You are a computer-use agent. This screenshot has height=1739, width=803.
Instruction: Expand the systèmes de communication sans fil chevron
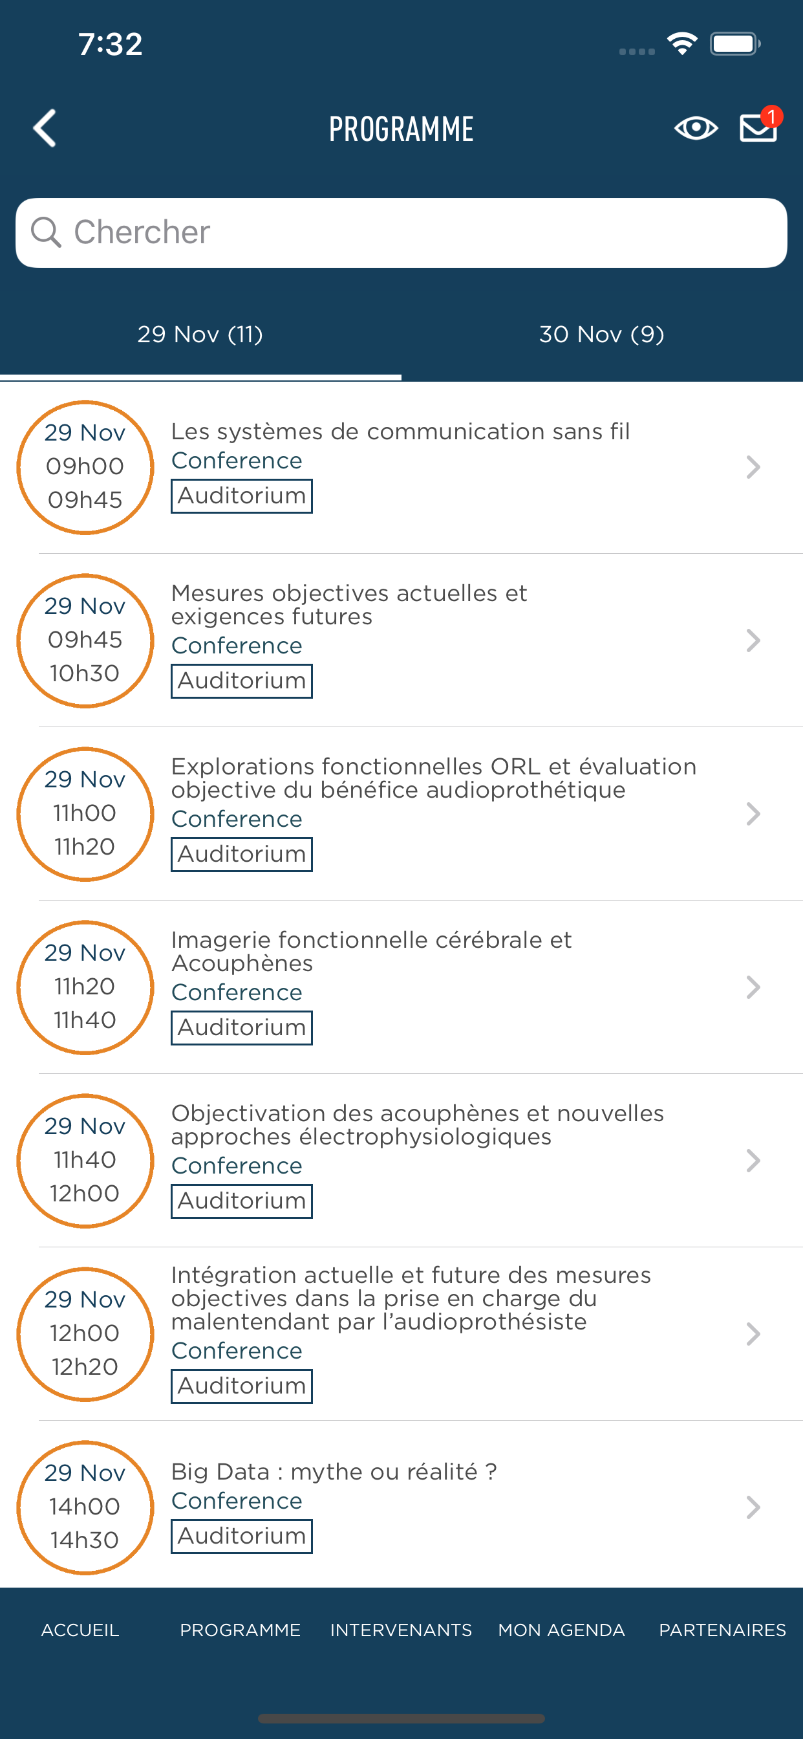point(753,467)
